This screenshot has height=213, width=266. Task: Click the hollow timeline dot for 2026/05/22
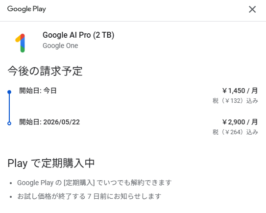(x=9, y=123)
